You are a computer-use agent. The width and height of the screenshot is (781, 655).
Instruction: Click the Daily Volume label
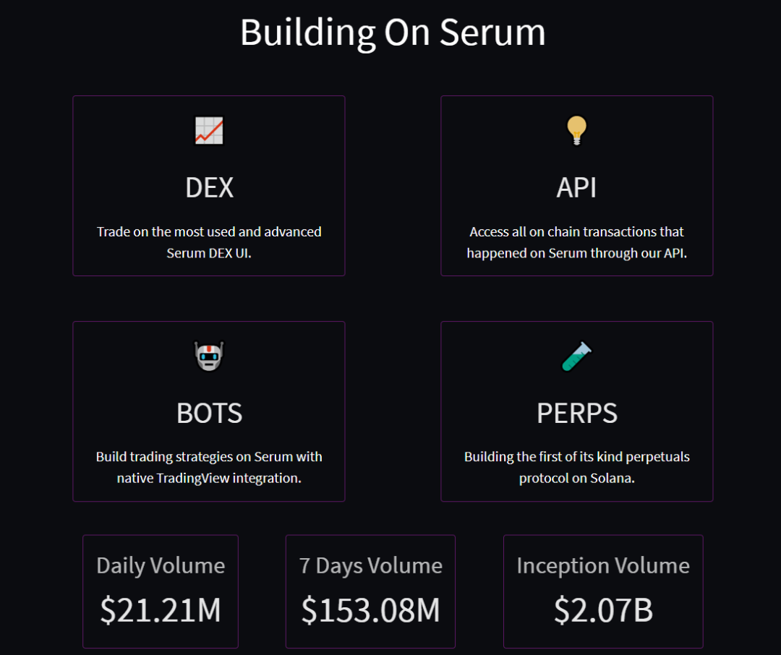161,565
